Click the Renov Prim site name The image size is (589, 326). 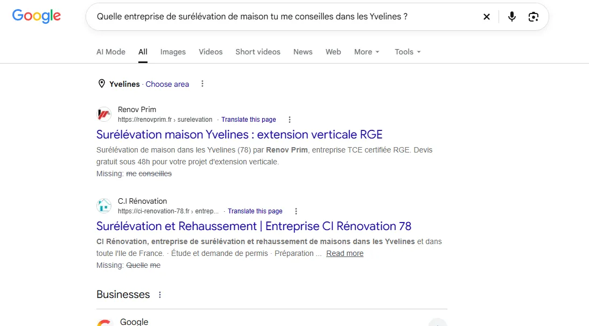(137, 109)
